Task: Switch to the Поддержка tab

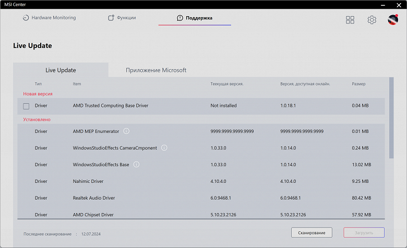Action: tap(195, 18)
